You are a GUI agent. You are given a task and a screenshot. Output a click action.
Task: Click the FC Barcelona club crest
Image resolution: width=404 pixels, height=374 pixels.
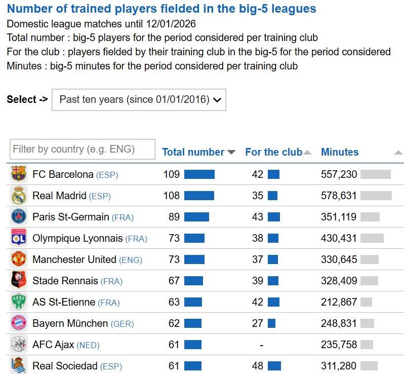click(x=18, y=174)
